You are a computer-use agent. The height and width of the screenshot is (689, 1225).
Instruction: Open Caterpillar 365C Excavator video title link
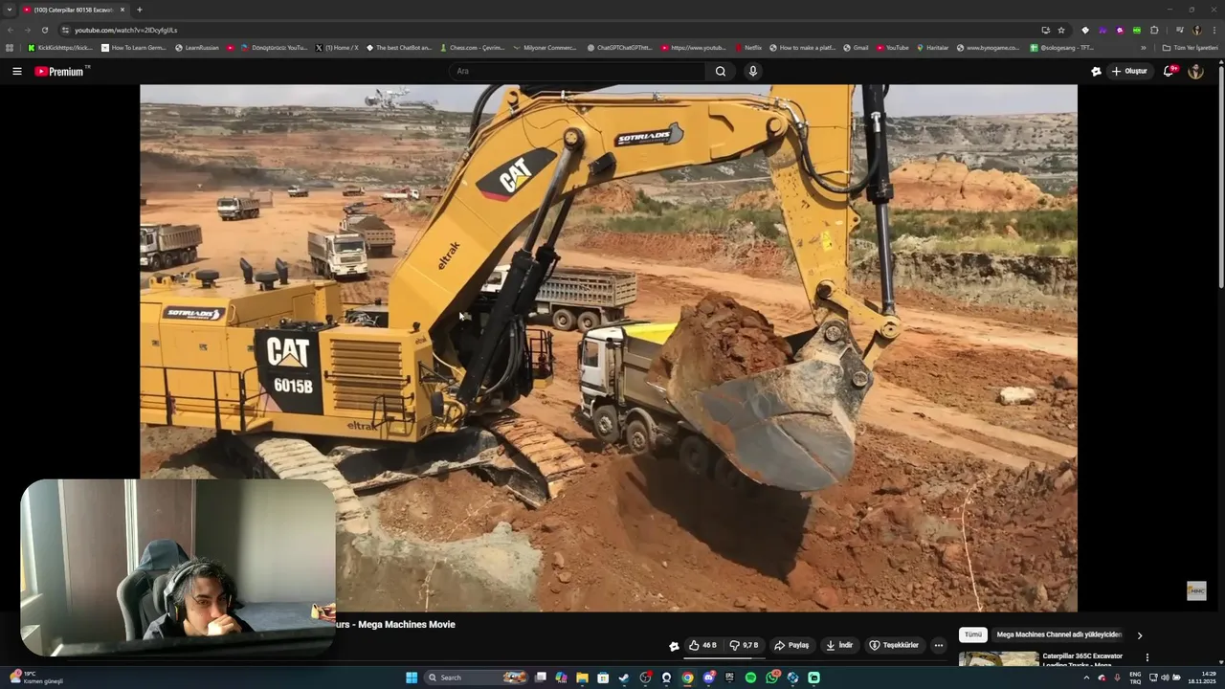[x=1082, y=659]
